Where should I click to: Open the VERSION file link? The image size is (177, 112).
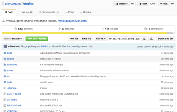12,111
